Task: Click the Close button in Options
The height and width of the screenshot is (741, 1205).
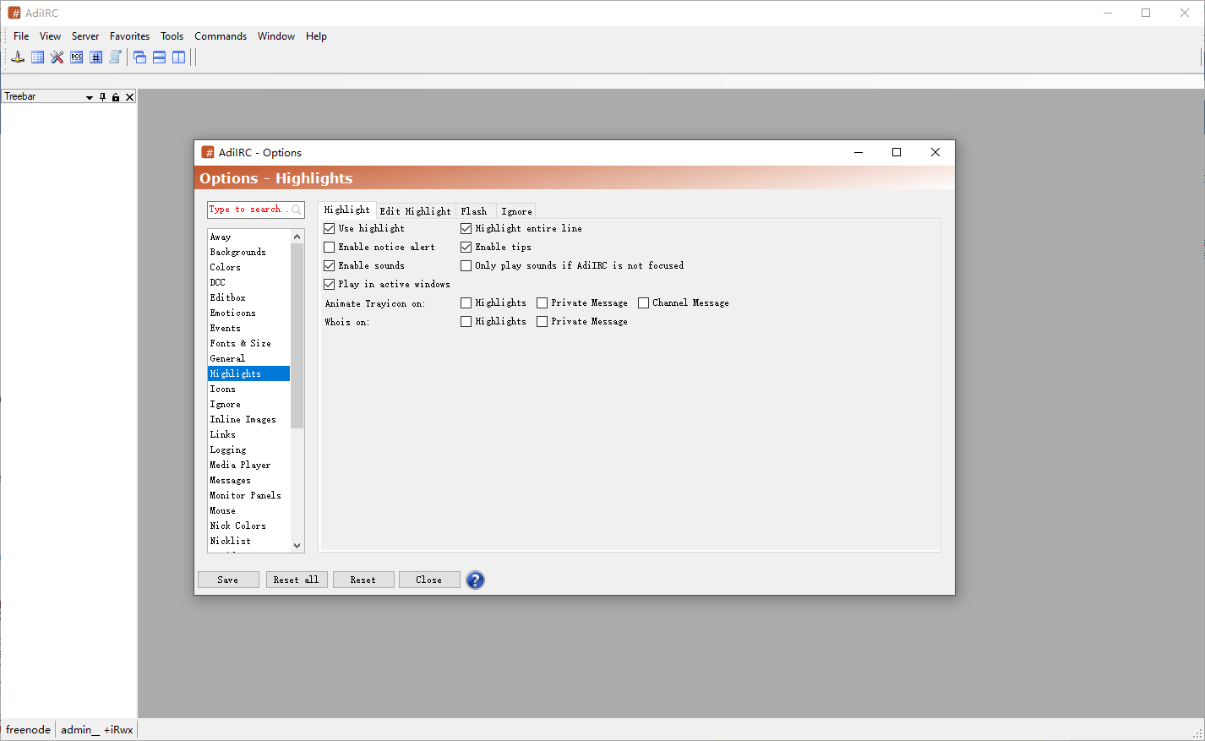Action: [429, 580]
